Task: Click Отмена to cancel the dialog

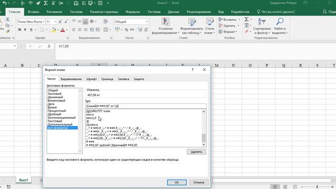Action: click(198, 182)
